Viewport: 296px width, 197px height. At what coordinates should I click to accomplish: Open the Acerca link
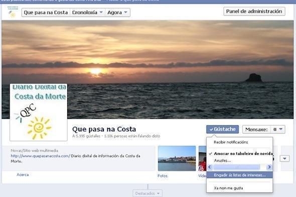(23, 175)
